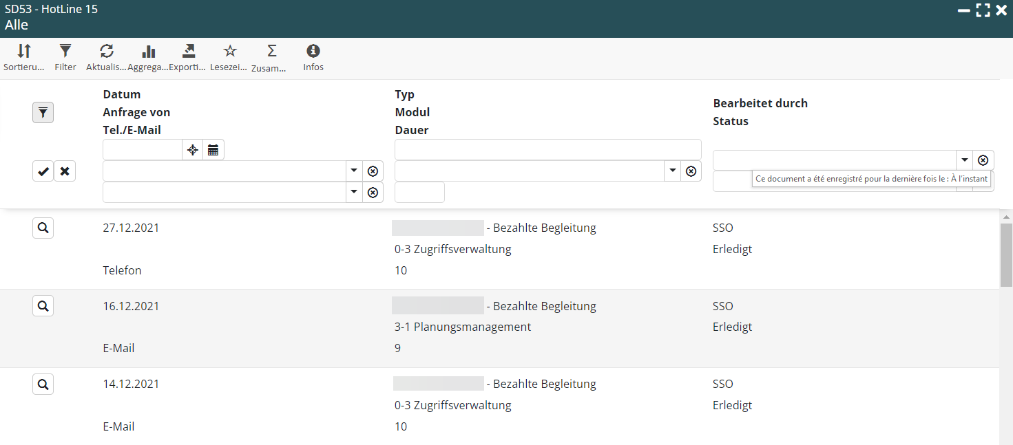This screenshot has height=445, width=1013.
Task: View the 16.12.2021 entry via magnifier
Action: [43, 306]
